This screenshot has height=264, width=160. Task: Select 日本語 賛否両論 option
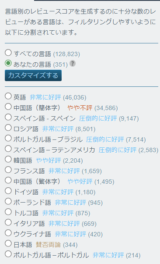coord(8,243)
